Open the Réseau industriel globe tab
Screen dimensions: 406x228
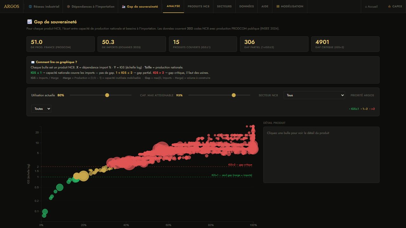[44, 6]
